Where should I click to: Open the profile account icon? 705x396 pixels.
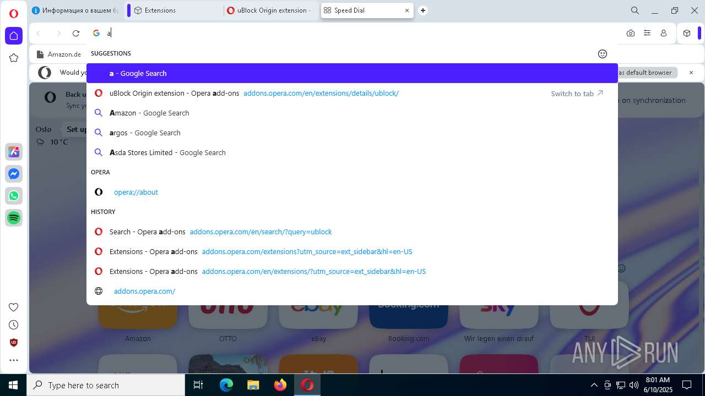(x=664, y=34)
